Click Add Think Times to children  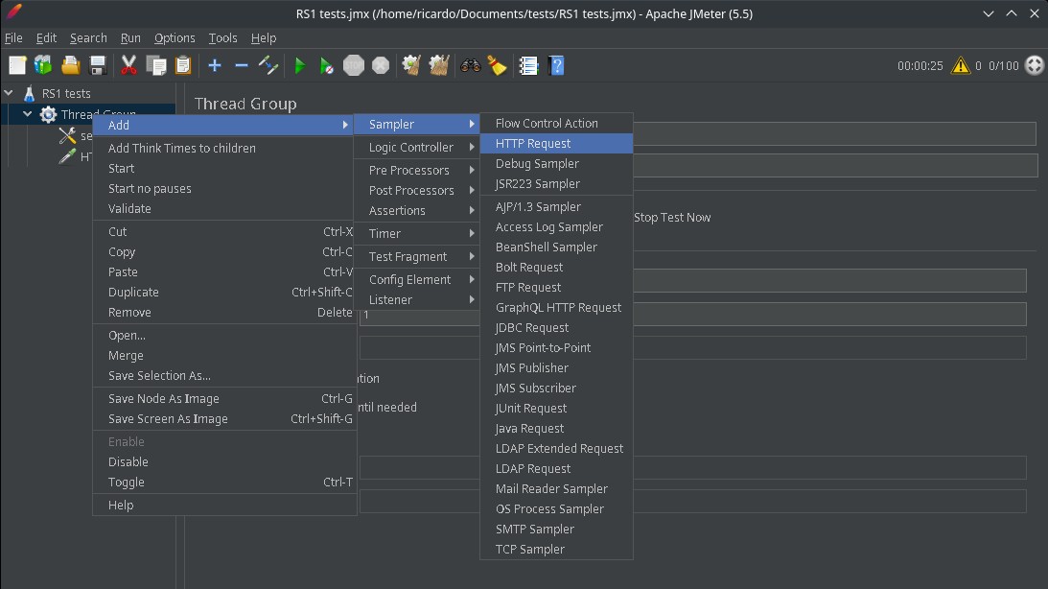click(224, 148)
